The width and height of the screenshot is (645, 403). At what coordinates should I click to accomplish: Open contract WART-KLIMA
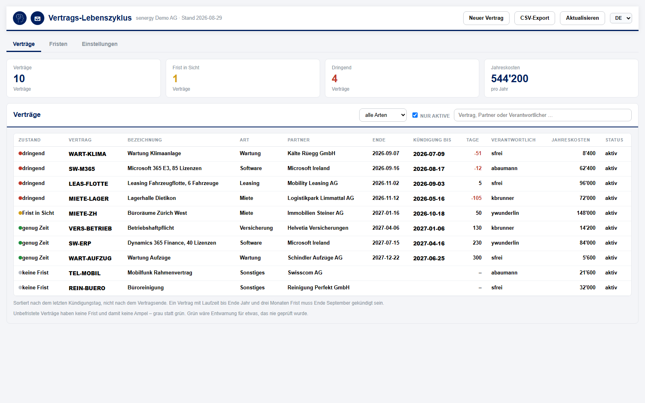(87, 154)
